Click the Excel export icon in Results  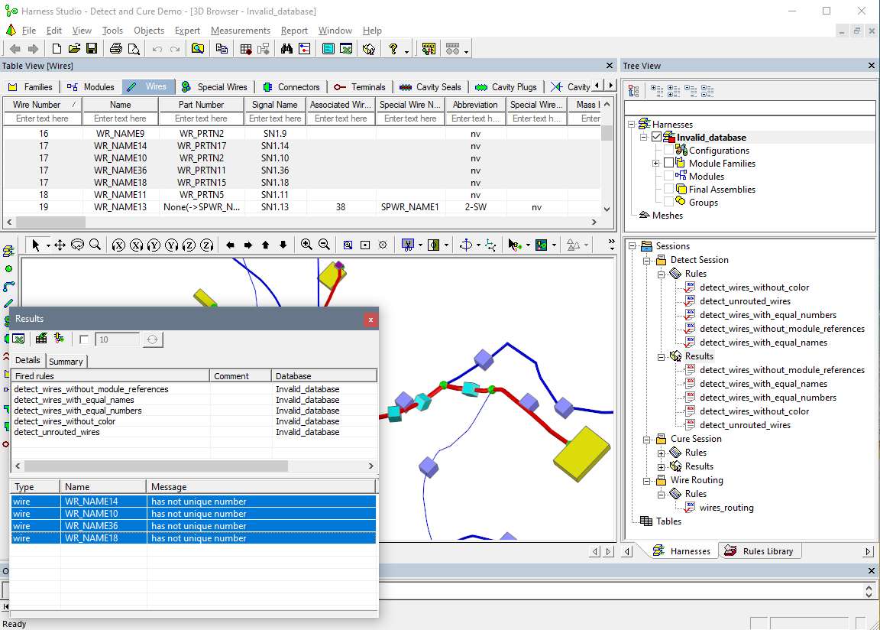point(18,339)
